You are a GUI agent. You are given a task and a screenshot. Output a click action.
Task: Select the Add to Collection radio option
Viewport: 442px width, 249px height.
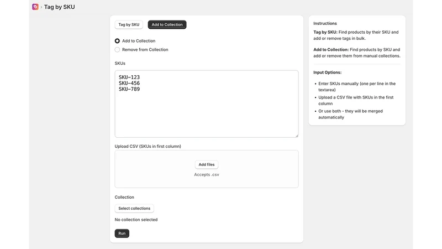pos(117,41)
